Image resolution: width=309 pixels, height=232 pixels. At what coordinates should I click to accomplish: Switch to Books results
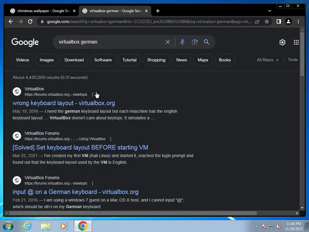click(225, 60)
